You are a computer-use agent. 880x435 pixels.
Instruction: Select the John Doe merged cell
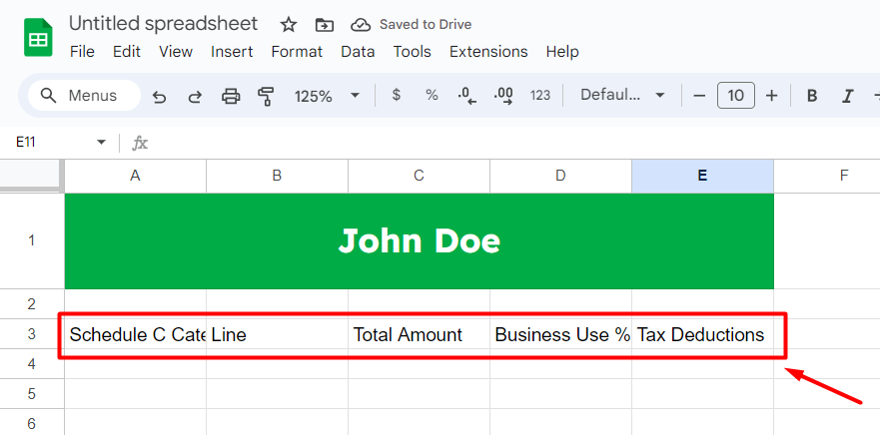(x=420, y=241)
